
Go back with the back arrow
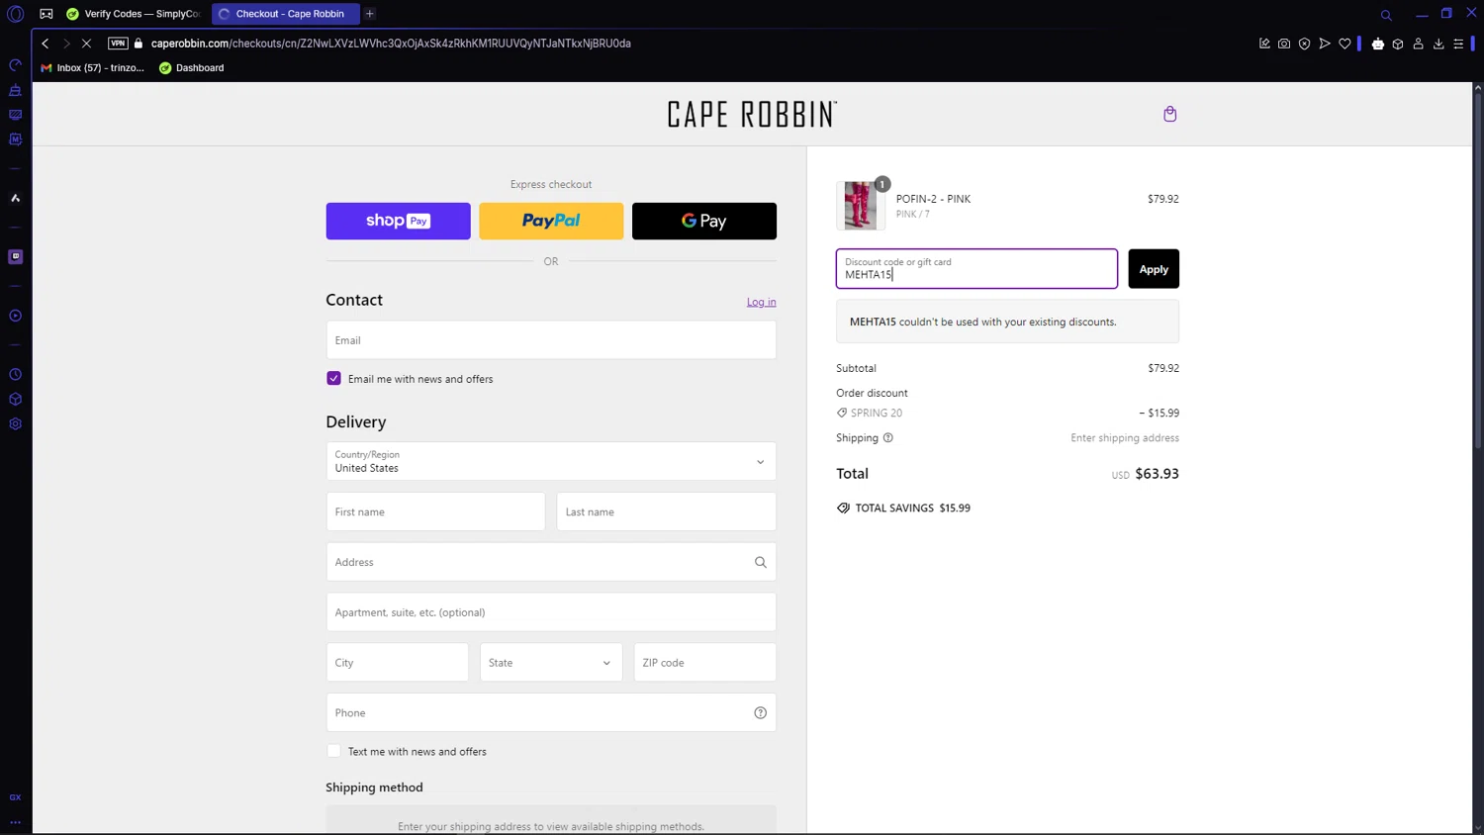point(46,44)
